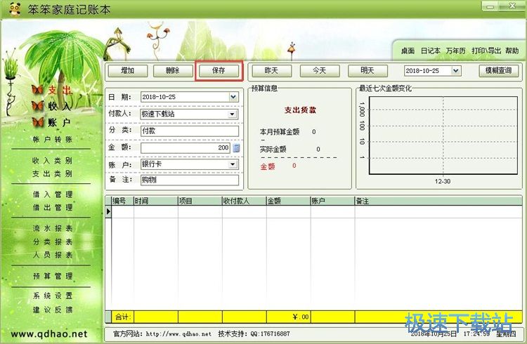Image resolution: width=527 pixels, height=344 pixels.
Task: Click the 时间 column header
Action: (x=156, y=201)
